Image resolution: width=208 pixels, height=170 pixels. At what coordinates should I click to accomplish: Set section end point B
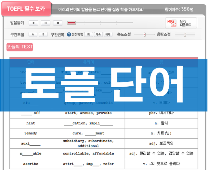pyautogui.click(x=43, y=35)
